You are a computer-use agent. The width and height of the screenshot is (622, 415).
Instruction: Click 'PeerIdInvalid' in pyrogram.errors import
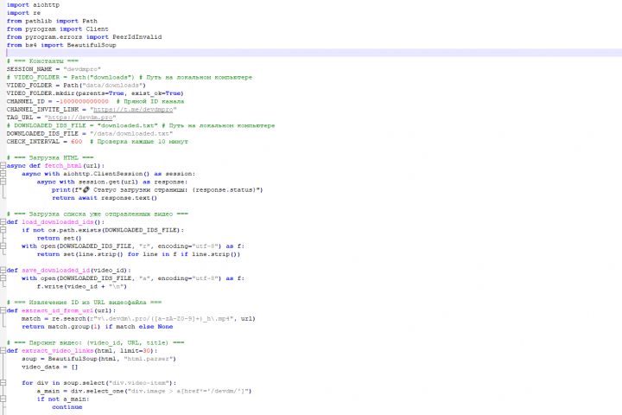pos(136,37)
